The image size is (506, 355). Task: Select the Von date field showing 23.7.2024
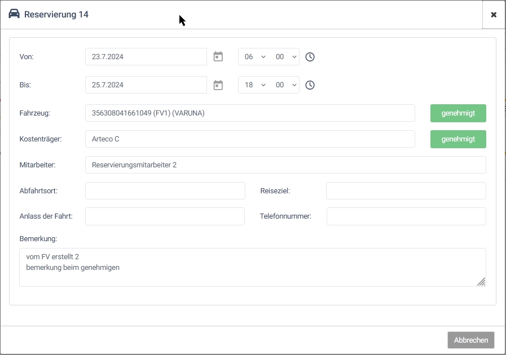tap(146, 56)
